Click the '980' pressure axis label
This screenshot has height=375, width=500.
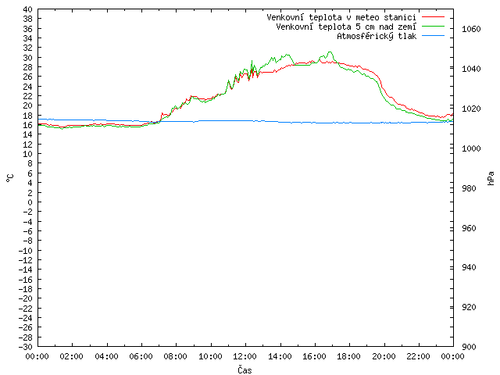coord(469,188)
